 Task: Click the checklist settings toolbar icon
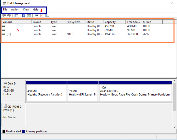pyautogui.click(x=47, y=15)
